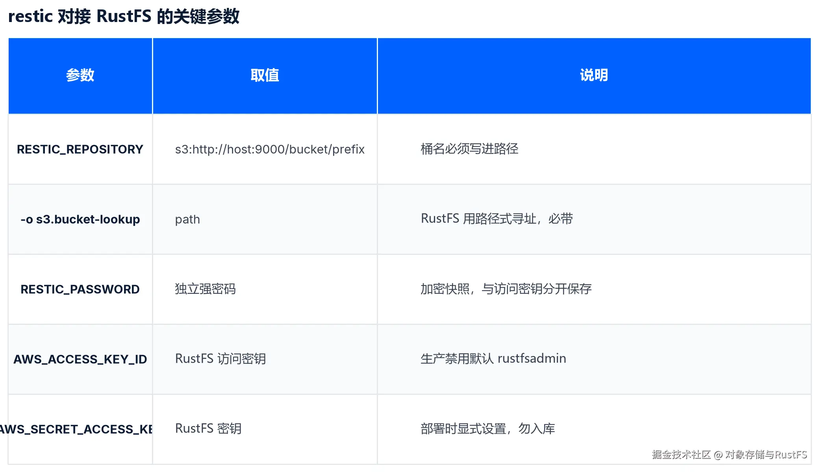Click the description 部署时显式设置，勿入库
Image resolution: width=819 pixels, height=472 pixels.
488,429
